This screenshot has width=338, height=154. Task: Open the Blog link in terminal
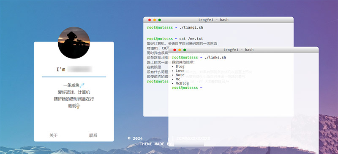pyautogui.click(x=180, y=66)
